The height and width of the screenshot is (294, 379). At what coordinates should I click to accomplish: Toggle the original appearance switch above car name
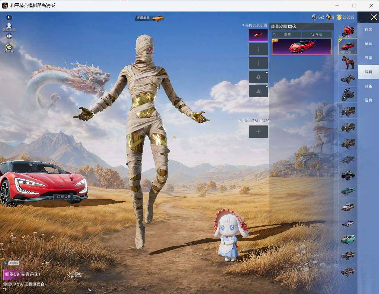11,263
